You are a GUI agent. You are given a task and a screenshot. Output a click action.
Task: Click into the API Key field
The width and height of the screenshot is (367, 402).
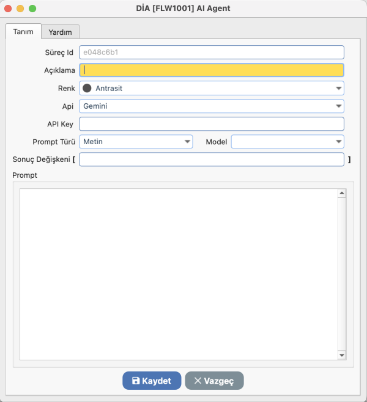click(211, 124)
